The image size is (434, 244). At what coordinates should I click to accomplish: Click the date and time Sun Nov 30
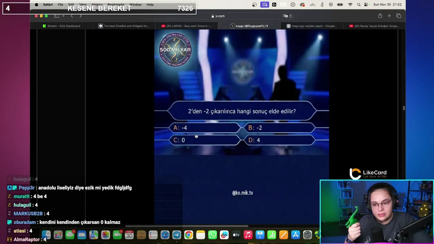(387, 5)
